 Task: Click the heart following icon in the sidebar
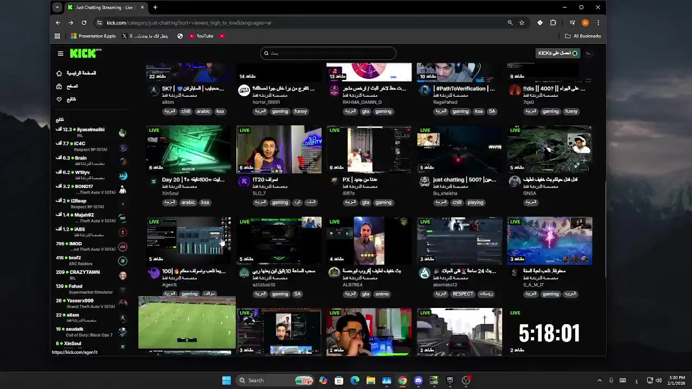(59, 99)
